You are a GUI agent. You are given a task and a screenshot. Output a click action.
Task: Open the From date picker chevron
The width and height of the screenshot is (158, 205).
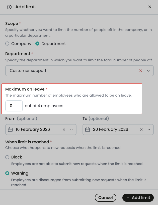tap(71, 129)
